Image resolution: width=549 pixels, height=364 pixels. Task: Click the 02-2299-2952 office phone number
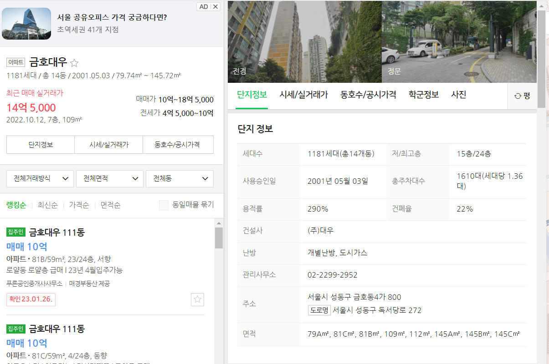pos(333,275)
